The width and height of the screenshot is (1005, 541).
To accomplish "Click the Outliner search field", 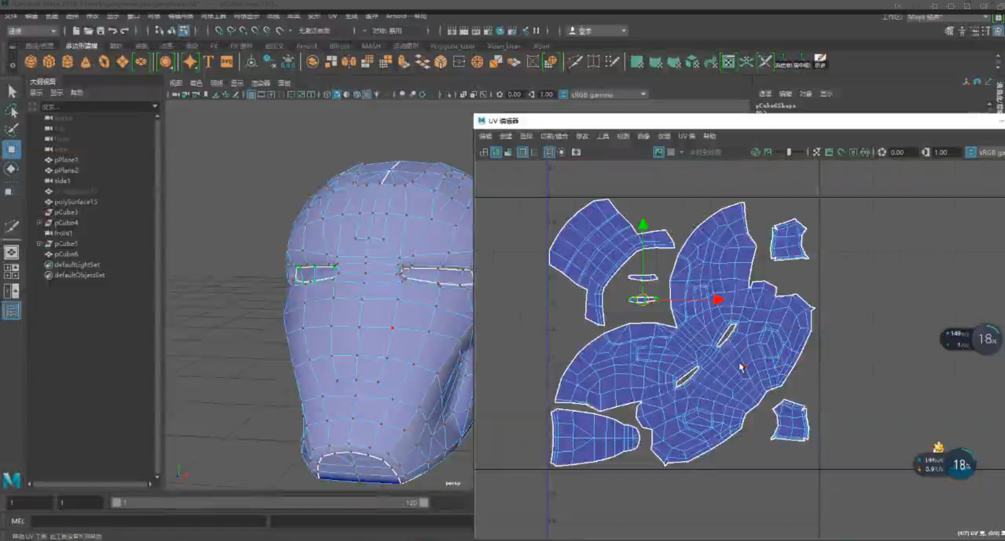I will [x=94, y=106].
